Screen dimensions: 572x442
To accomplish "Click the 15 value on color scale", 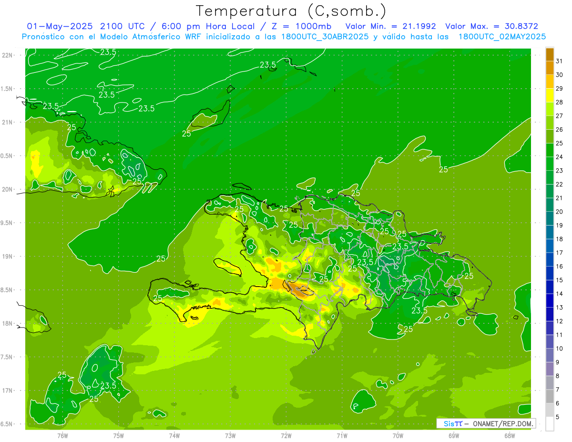I will tap(559, 280).
